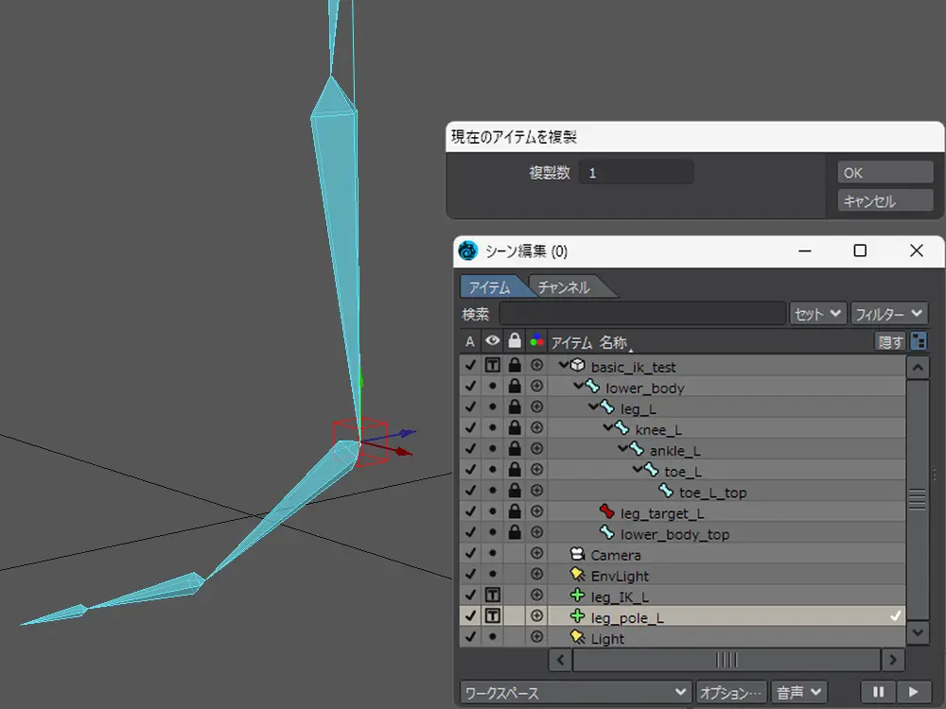Click the green leg_IK_L null icon
The height and width of the screenshot is (709, 946).
tap(577, 597)
